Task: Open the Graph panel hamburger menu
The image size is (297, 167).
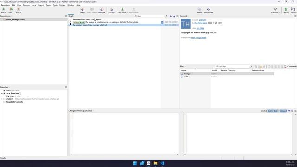Action: coord(177,16)
